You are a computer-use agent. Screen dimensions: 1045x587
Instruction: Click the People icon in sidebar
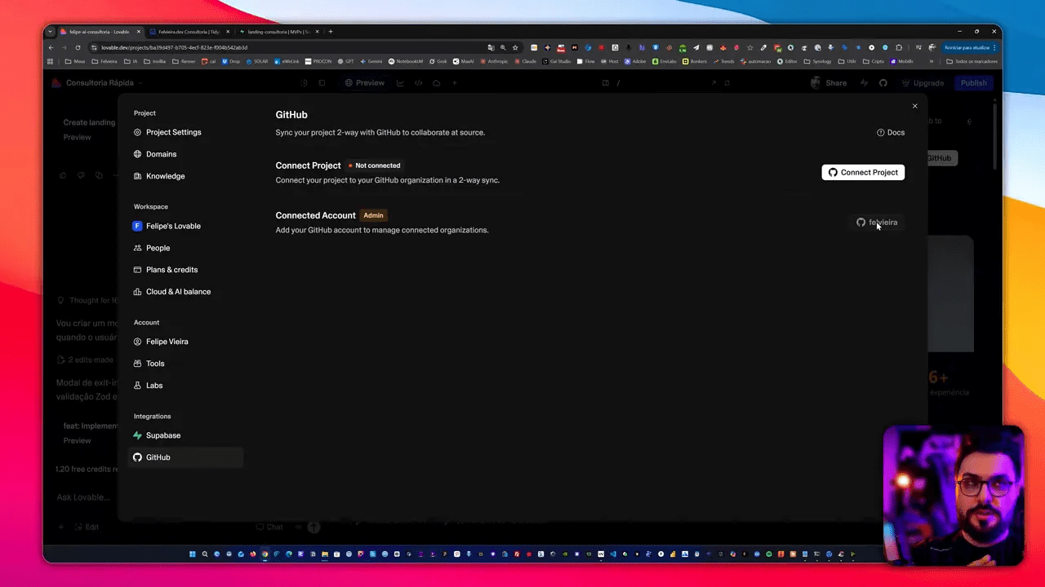[x=137, y=248]
